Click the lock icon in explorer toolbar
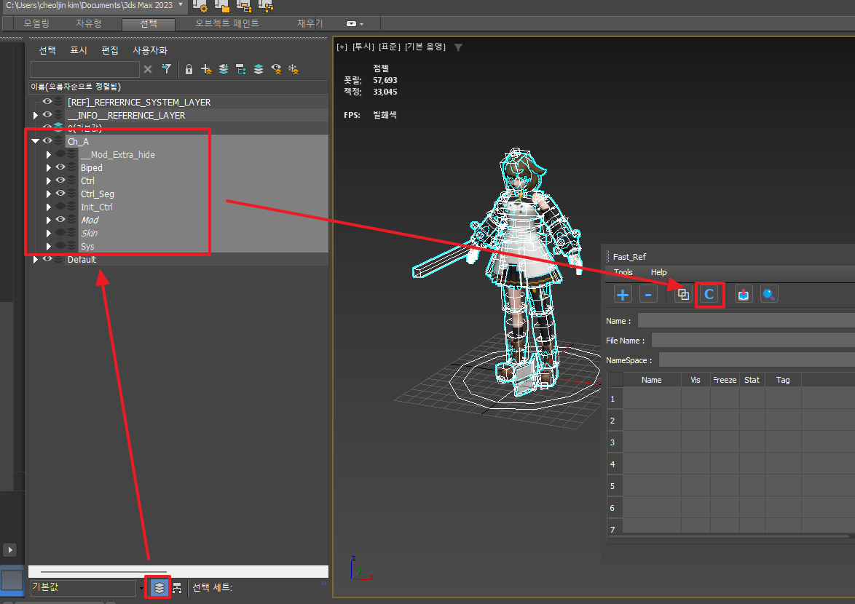The image size is (855, 604). (x=189, y=69)
